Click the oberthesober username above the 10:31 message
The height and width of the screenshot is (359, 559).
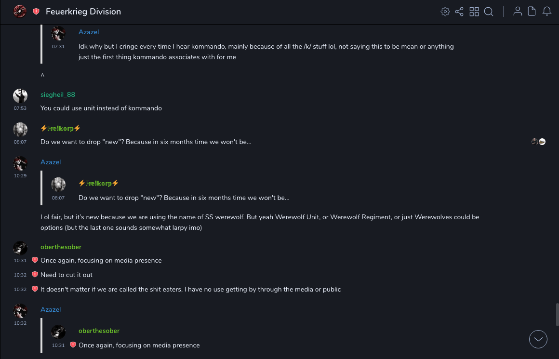click(x=61, y=247)
